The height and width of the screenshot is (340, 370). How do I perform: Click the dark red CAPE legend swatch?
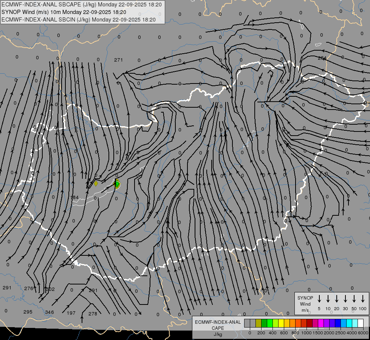click(x=310, y=323)
